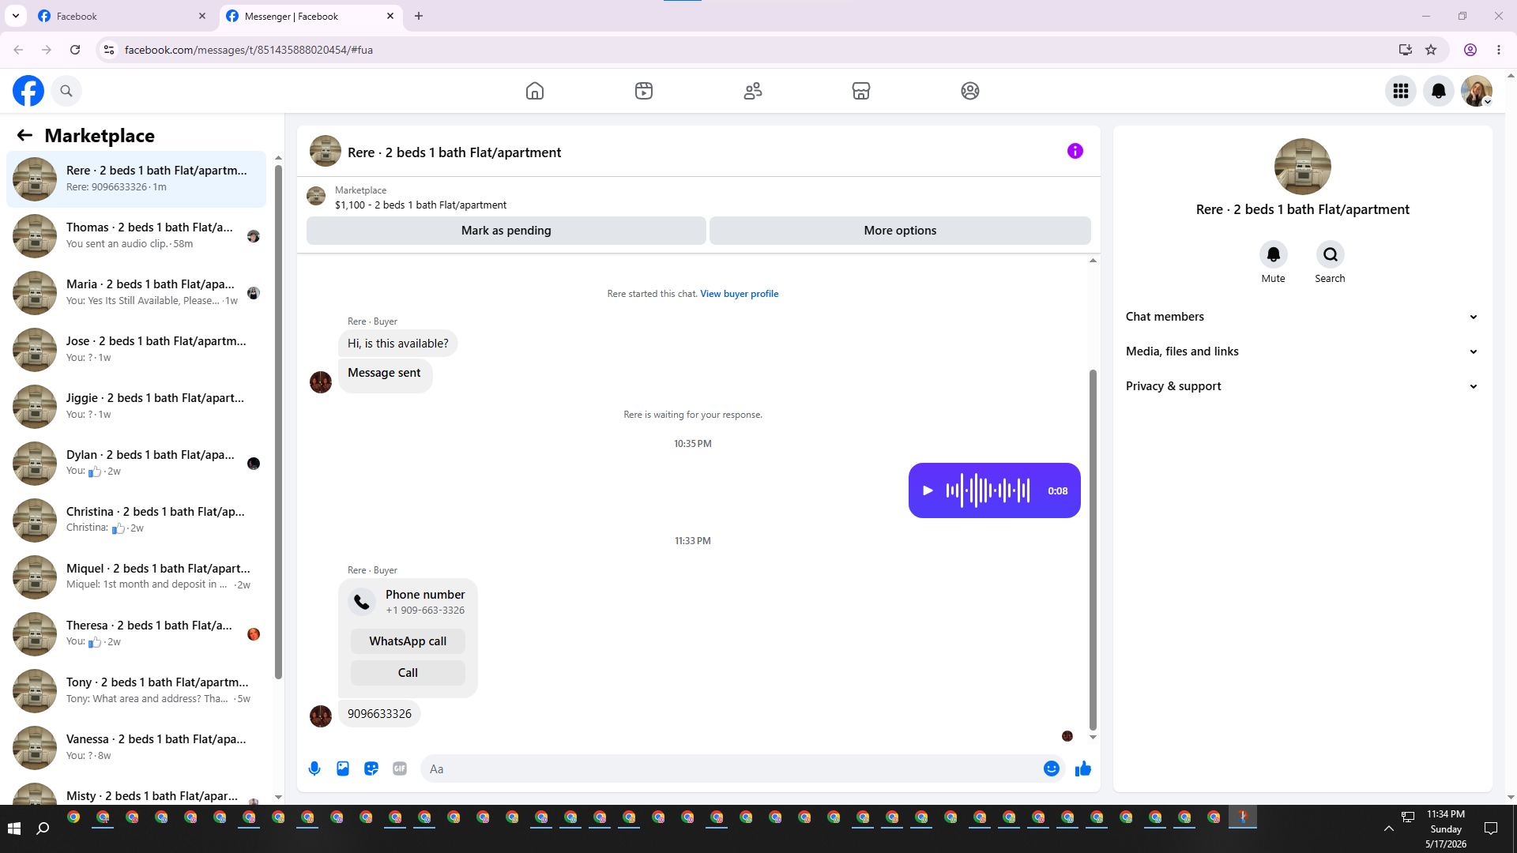The width and height of the screenshot is (1517, 853).
Task: Switch to the Messenger | Facebook tab
Action: (311, 17)
